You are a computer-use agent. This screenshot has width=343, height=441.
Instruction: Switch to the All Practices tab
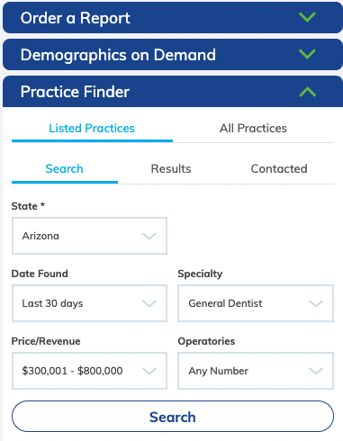253,129
